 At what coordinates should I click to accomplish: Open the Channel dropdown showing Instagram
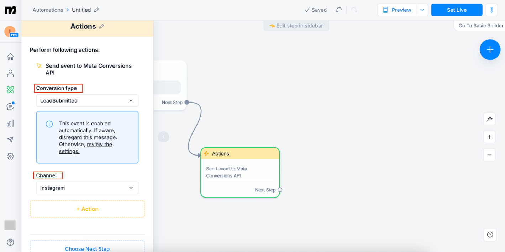pyautogui.click(x=87, y=188)
